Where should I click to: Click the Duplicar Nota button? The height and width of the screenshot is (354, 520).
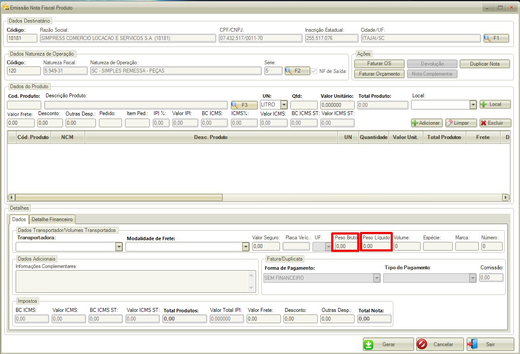(484, 64)
